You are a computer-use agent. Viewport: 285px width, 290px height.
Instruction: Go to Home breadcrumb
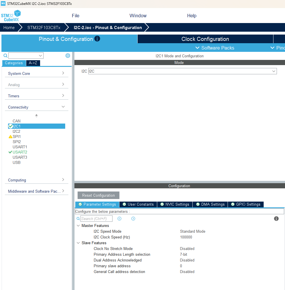[9, 28]
